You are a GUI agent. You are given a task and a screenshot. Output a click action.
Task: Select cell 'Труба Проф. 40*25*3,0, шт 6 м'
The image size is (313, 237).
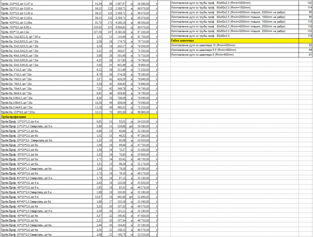46,197
